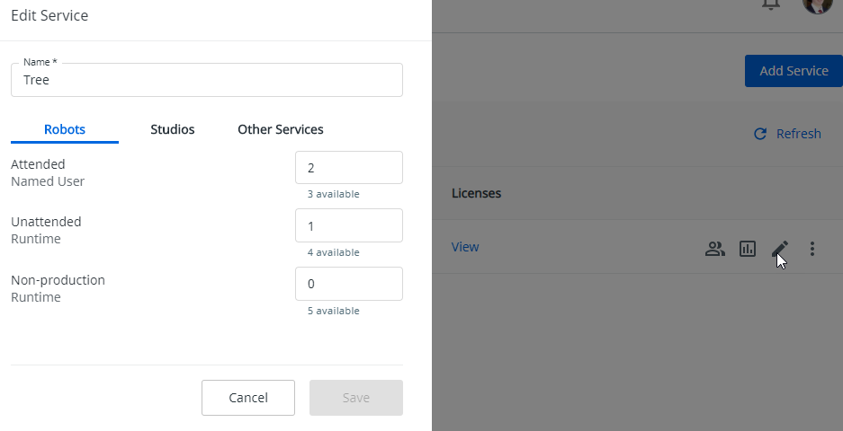Click the Non-production Runtime quantity field
This screenshot has height=431, width=843.
348,284
